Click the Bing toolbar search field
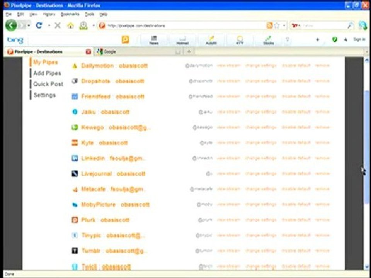This screenshot has width=371, height=278. (74, 40)
